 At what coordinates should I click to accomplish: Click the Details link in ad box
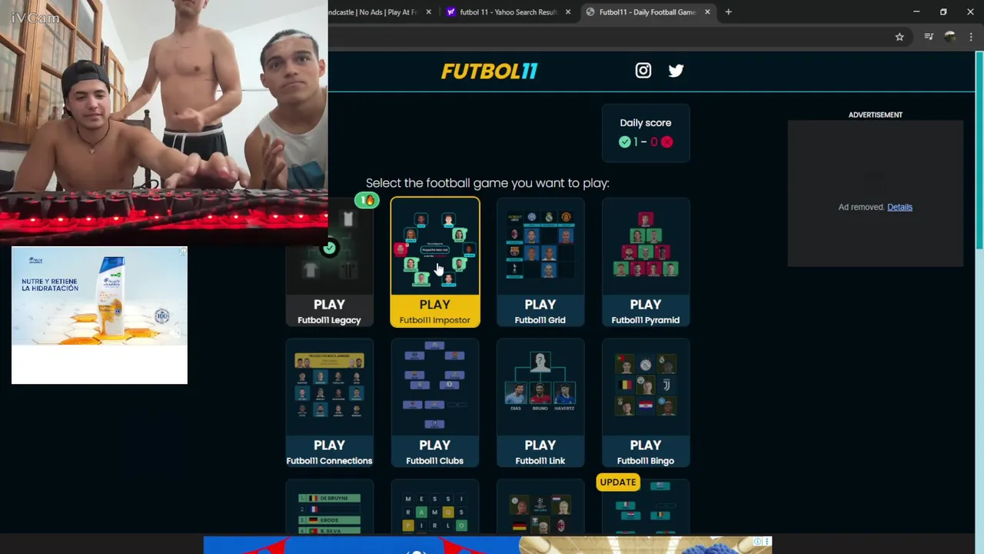(899, 207)
